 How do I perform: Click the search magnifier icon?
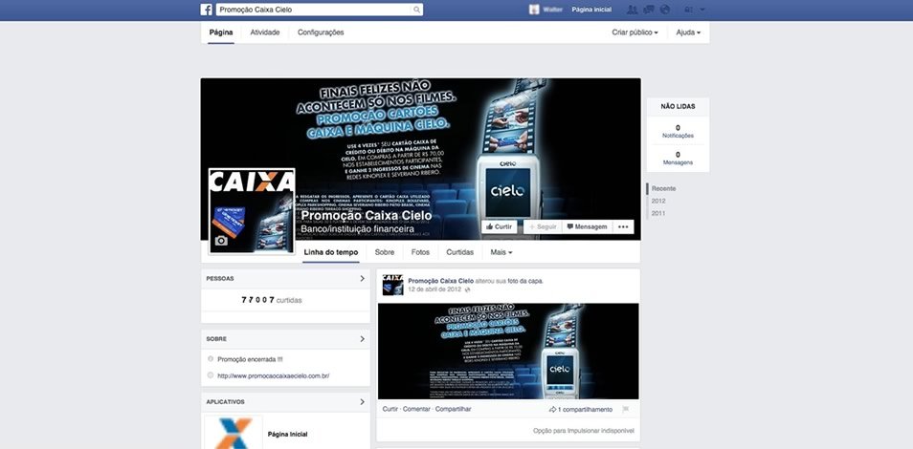(416, 10)
